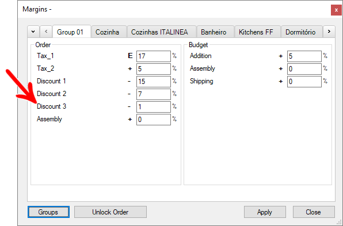This screenshot has height=226, width=343.
Task: Edit the Budget Addition percentage field
Action: click(304, 56)
